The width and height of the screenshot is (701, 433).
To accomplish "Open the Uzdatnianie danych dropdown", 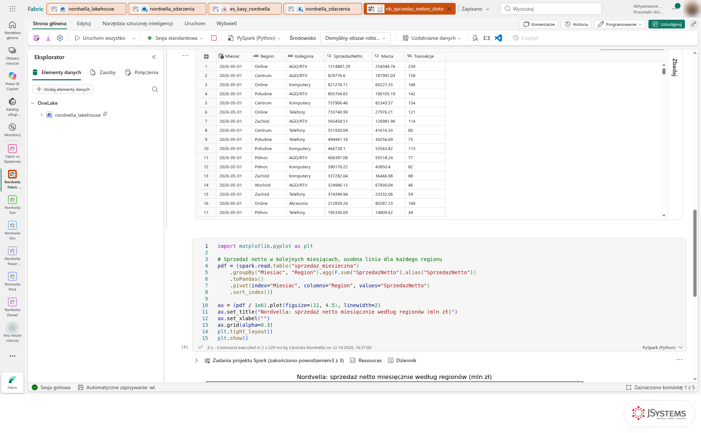I will [x=432, y=38].
